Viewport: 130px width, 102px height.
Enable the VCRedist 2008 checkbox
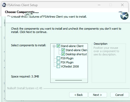pos(58,66)
